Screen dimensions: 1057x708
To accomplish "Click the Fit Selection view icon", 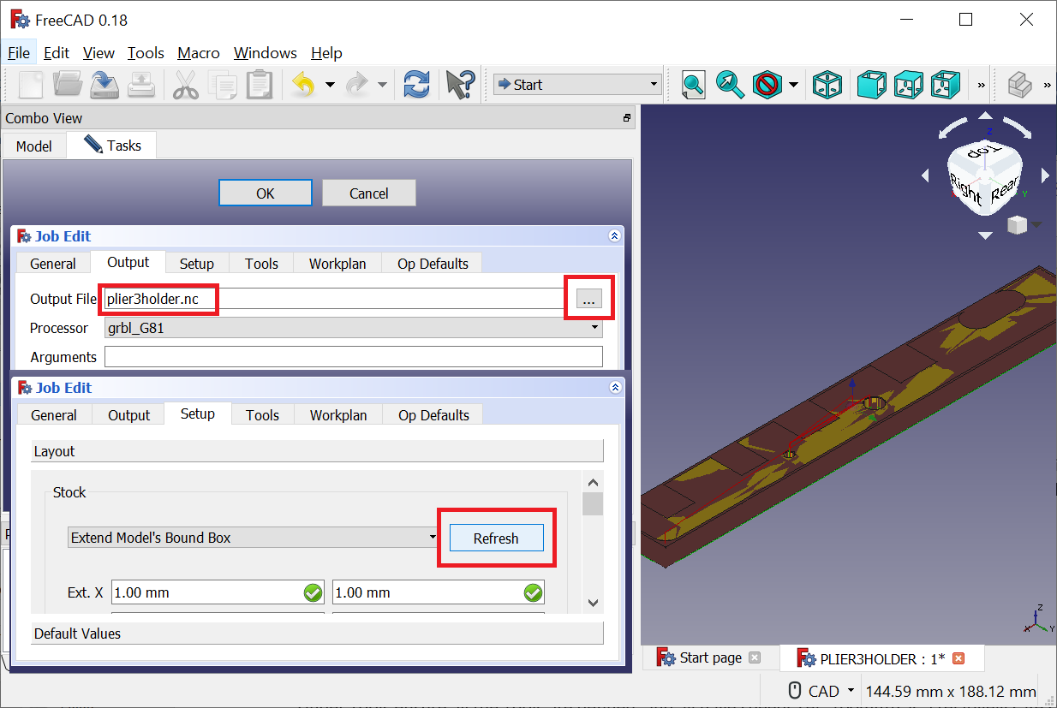I will 730,85.
